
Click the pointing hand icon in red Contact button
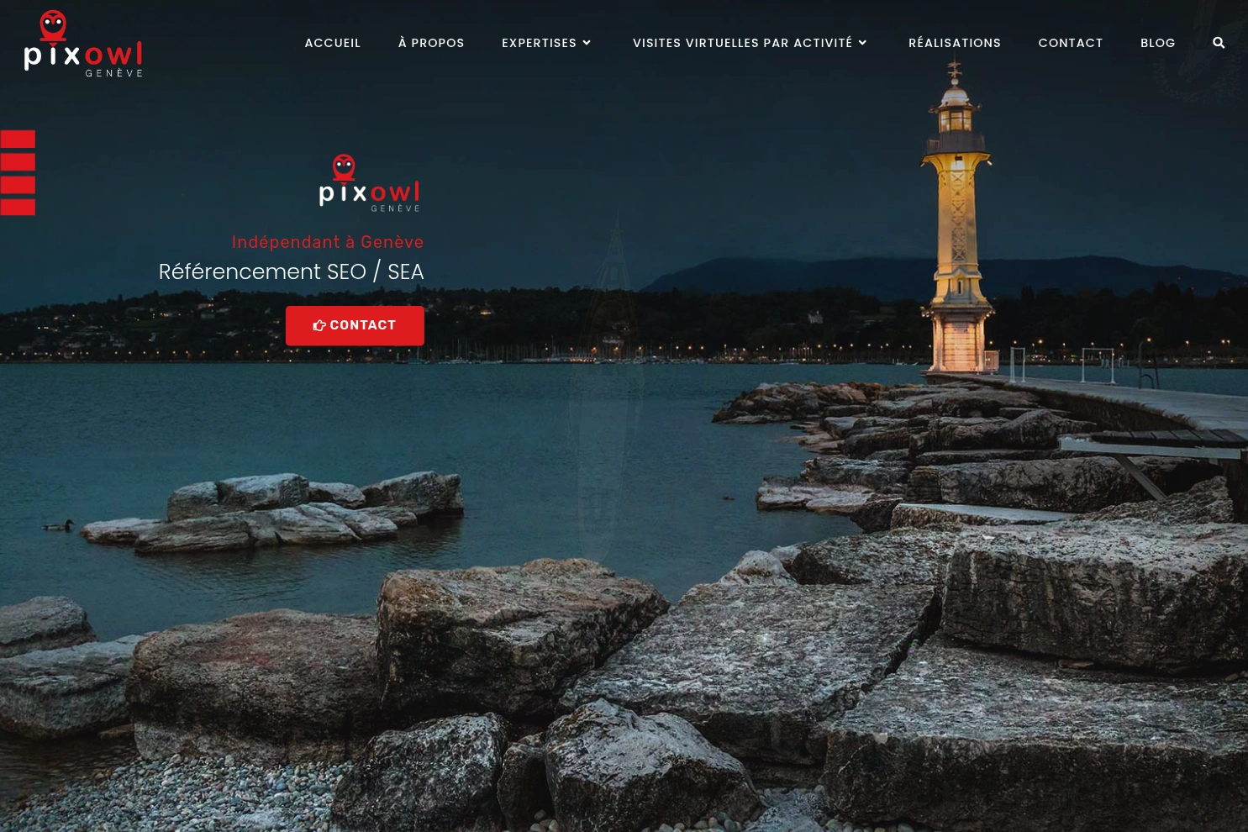[319, 326]
